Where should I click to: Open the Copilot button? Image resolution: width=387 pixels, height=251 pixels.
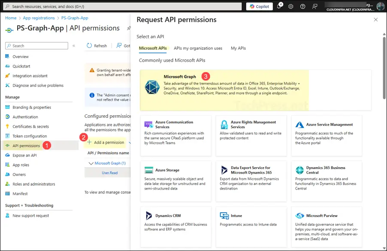pyautogui.click(x=260, y=6)
